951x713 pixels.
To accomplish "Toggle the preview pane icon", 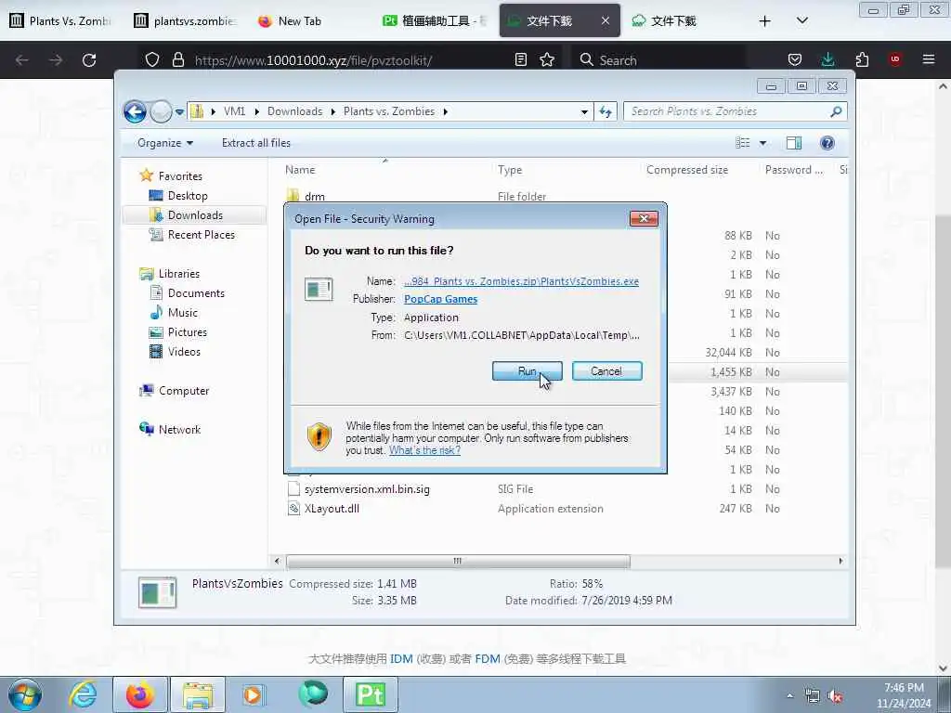I will click(x=794, y=143).
